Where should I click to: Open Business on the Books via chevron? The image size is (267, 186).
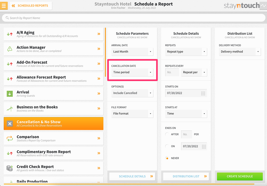pyautogui.click(x=99, y=108)
